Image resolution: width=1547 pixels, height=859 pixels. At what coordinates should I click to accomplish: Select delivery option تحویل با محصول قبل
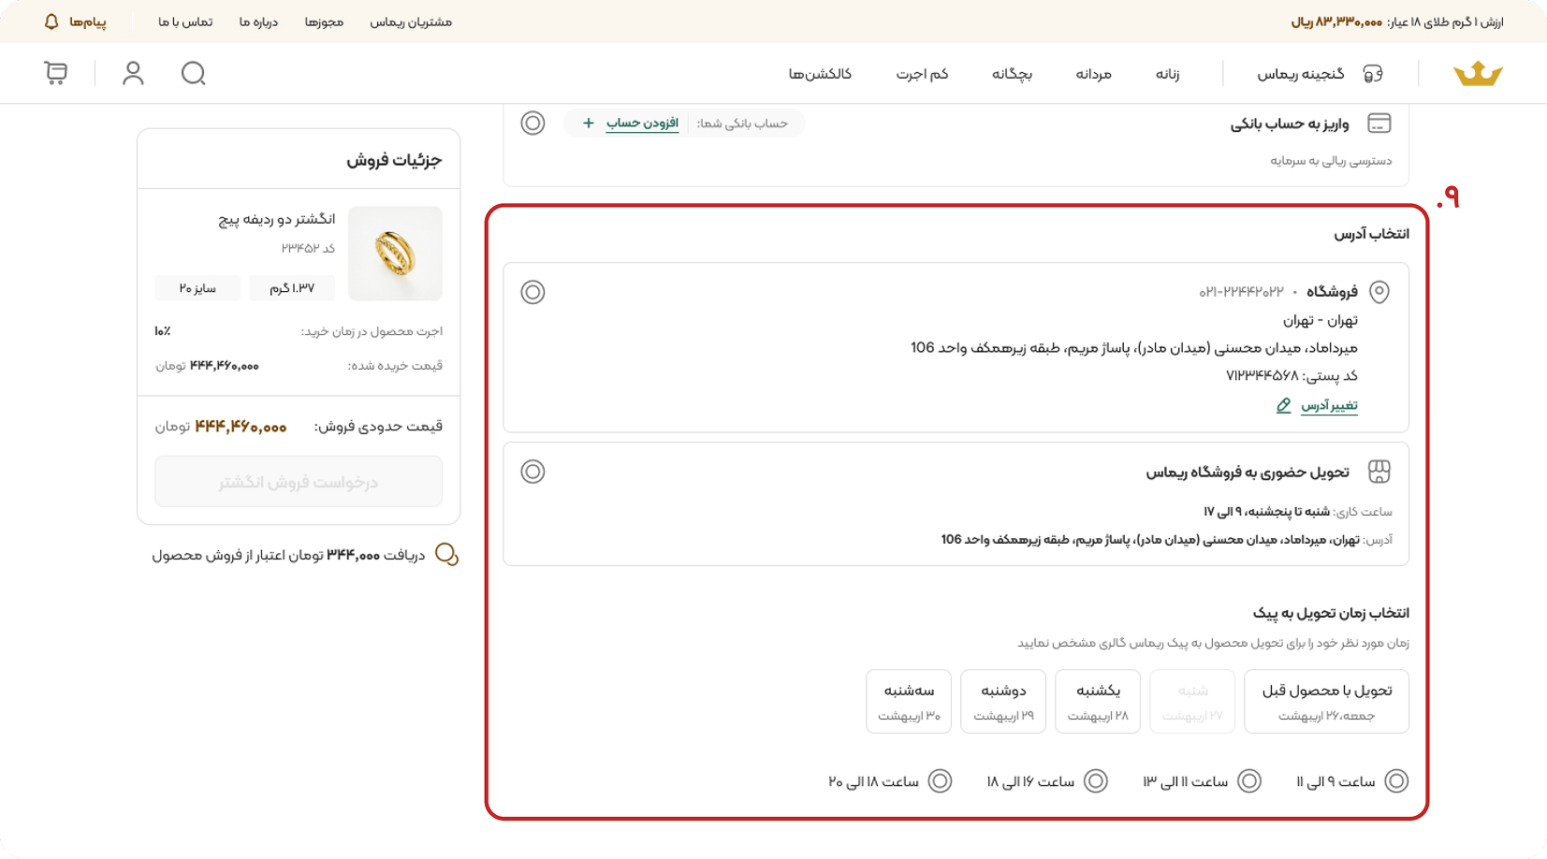tap(1326, 701)
